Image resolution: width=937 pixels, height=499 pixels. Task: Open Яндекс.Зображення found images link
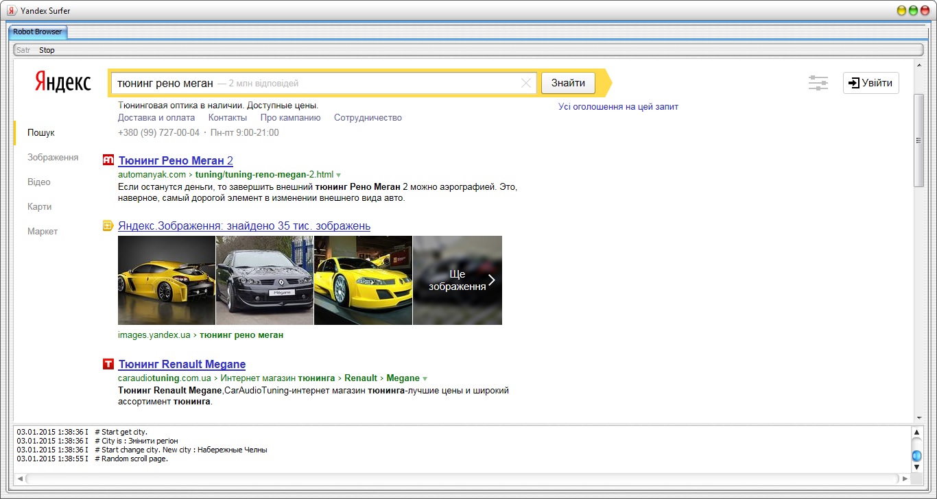coord(244,226)
